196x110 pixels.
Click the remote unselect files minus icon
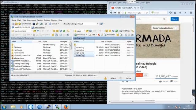click(129, 35)
